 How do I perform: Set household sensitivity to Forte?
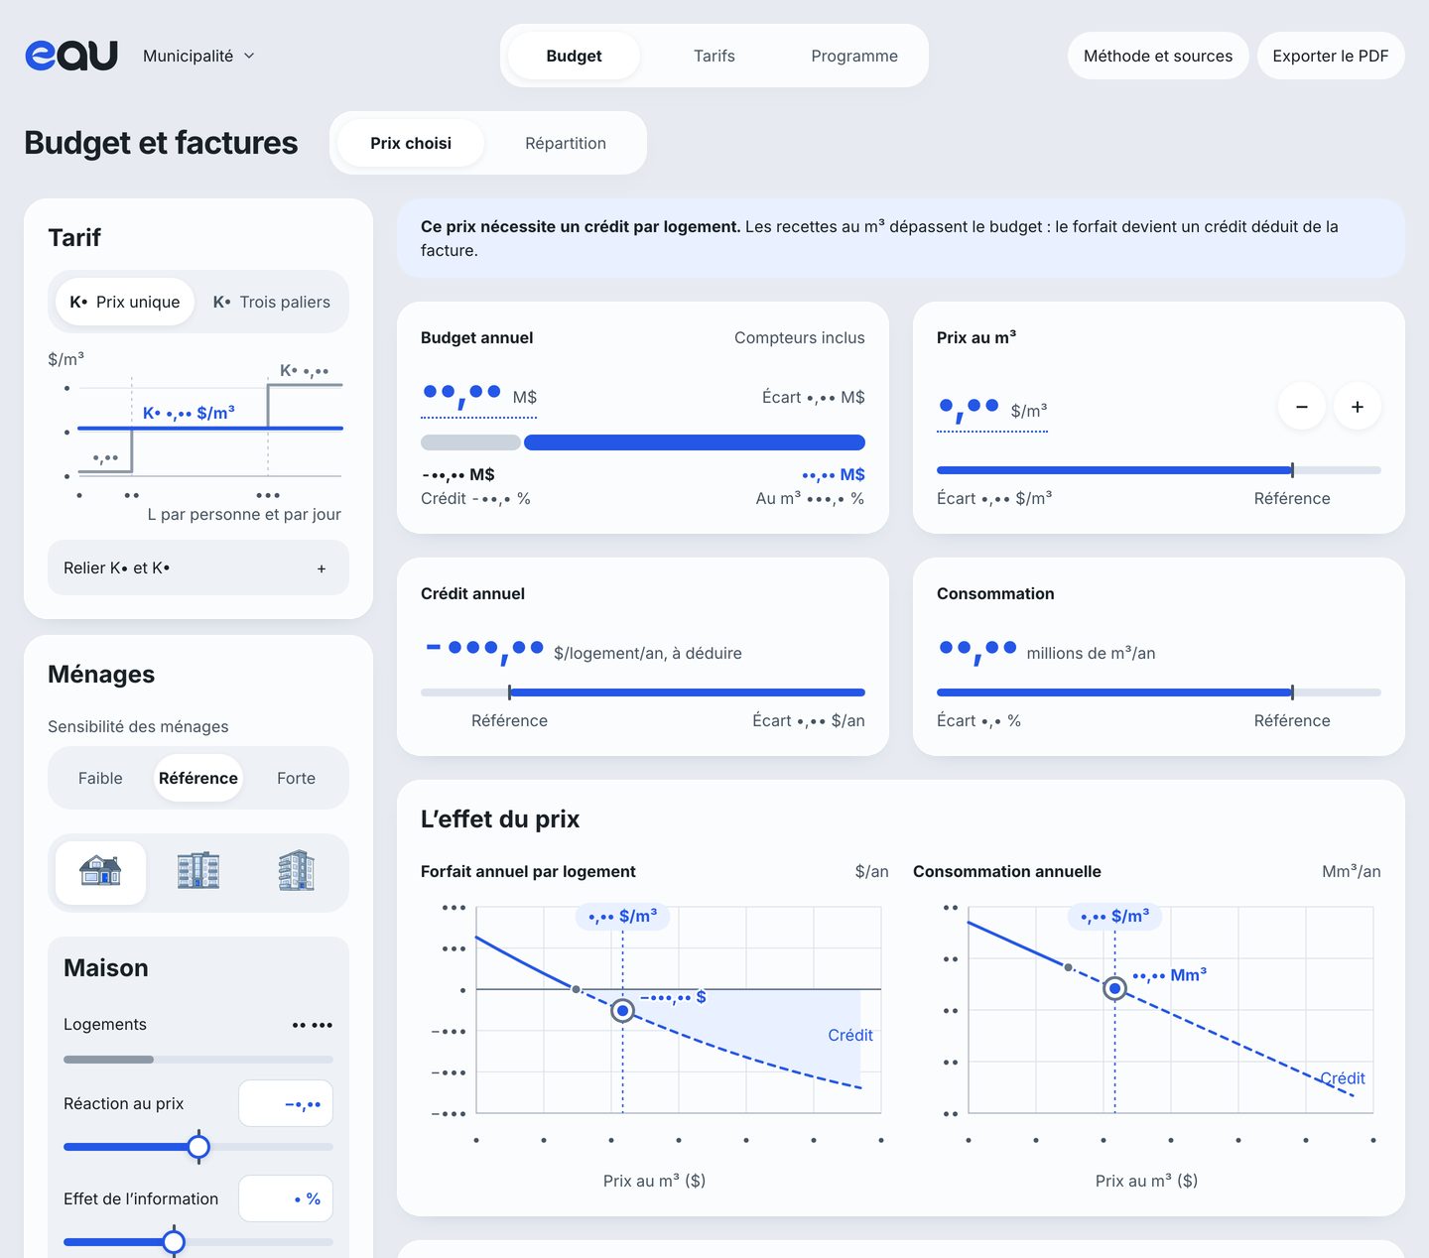click(296, 778)
